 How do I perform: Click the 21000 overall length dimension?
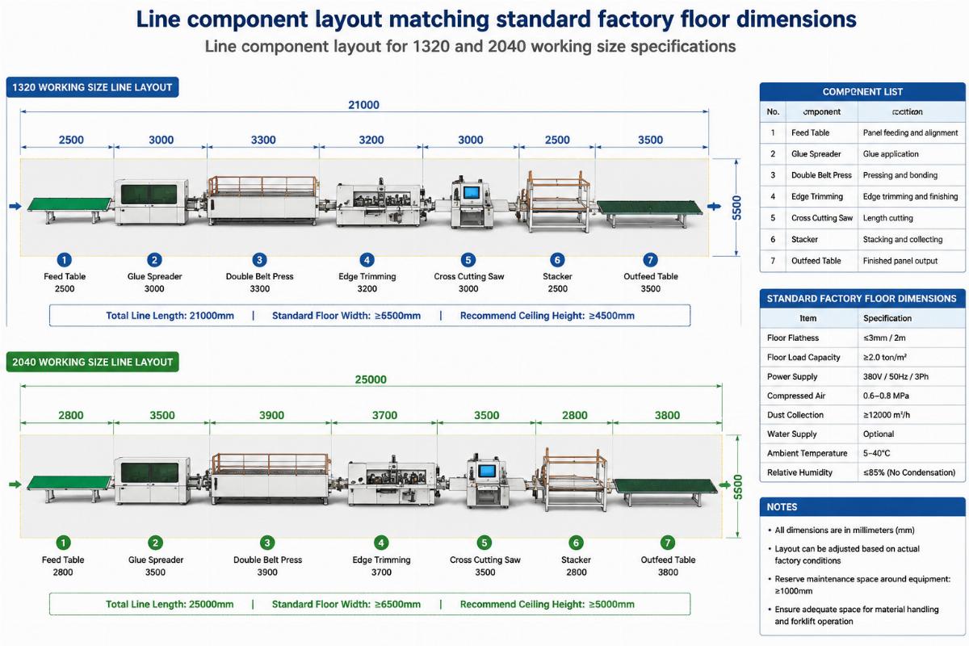[x=363, y=105]
